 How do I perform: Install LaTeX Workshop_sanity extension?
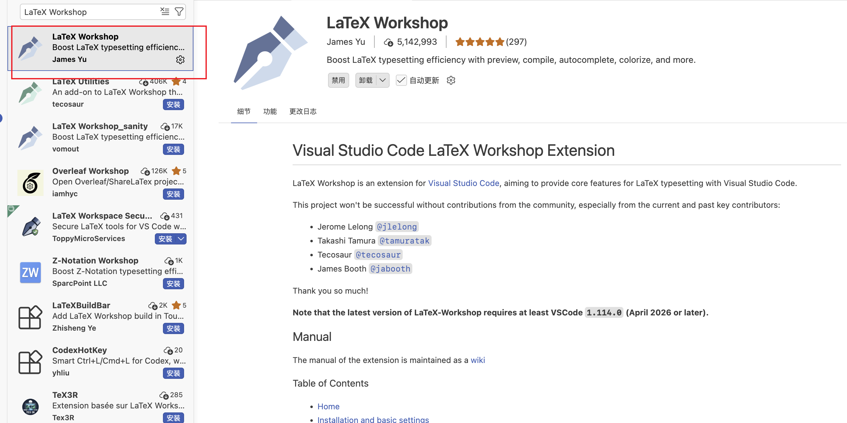(x=173, y=149)
